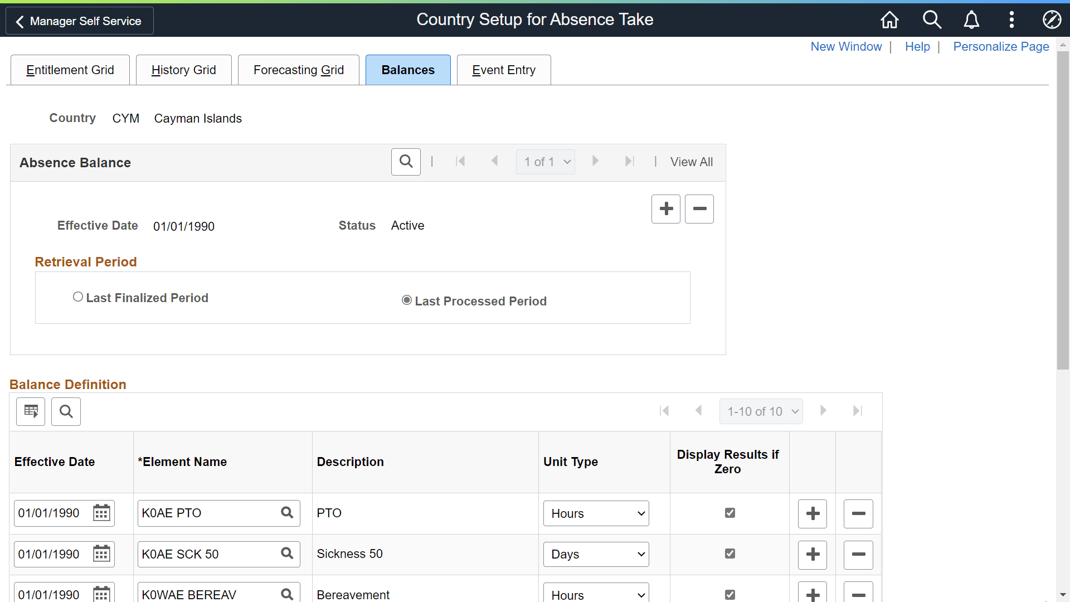The image size is (1070, 602).
Task: Open the 1-10 of 10 rows dropdown
Action: point(761,411)
